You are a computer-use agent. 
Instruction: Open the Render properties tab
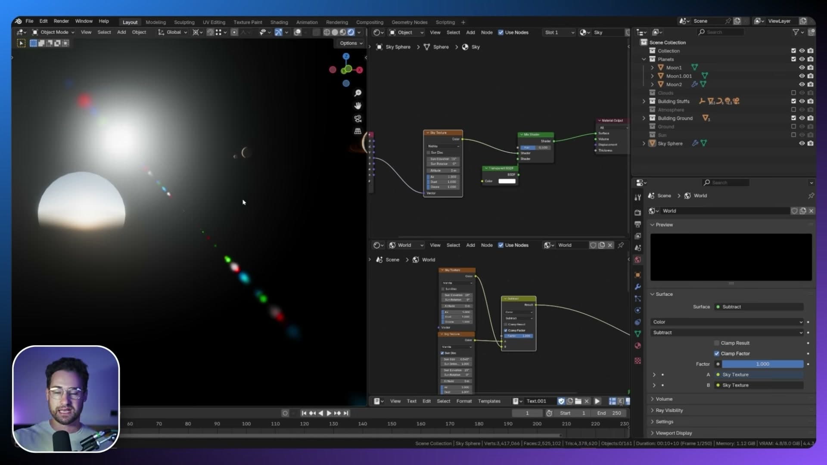tap(638, 212)
